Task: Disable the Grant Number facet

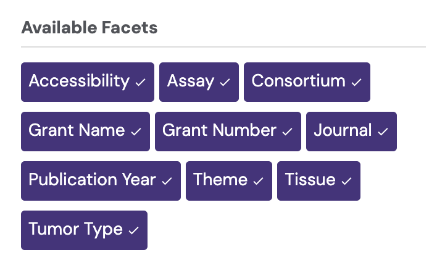Action: click(228, 131)
